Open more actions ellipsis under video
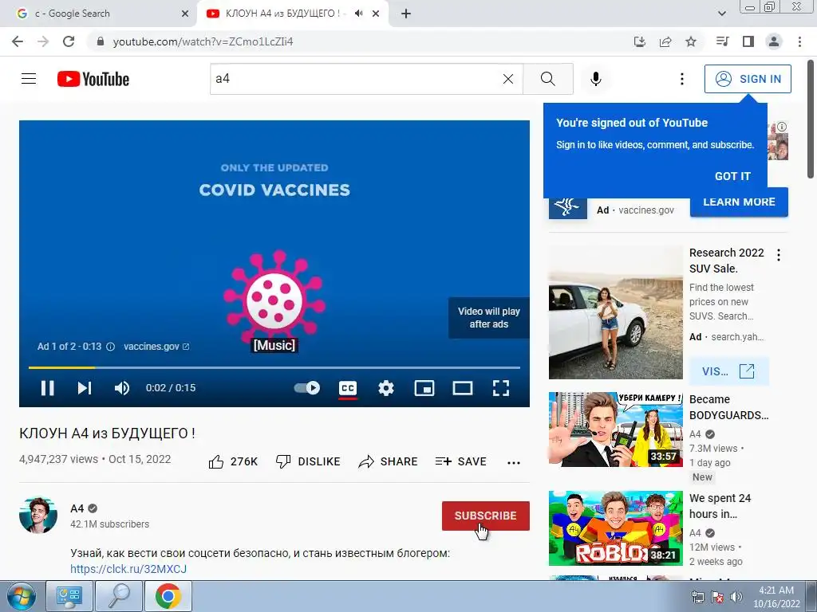Screen dimensions: 817x612 click(514, 463)
